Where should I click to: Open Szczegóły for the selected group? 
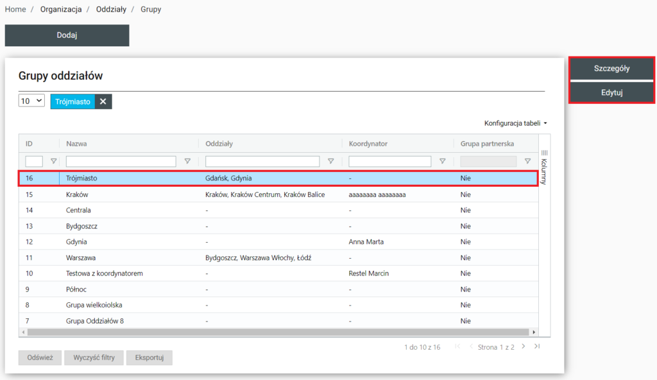point(611,69)
